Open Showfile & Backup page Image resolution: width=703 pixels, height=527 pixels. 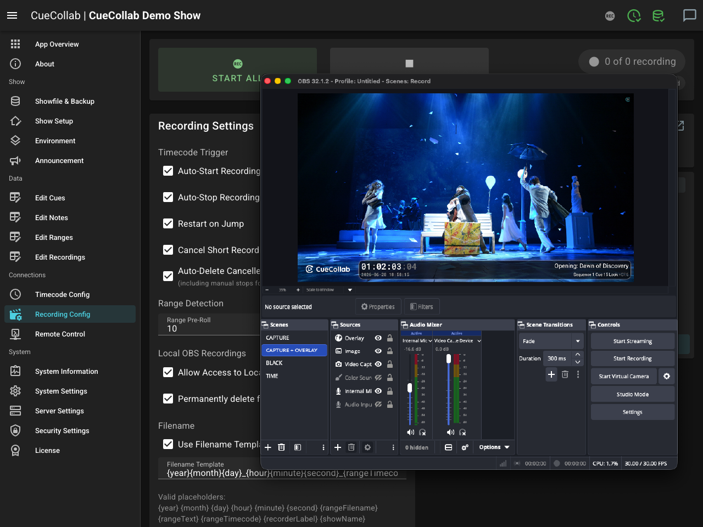[70, 101]
